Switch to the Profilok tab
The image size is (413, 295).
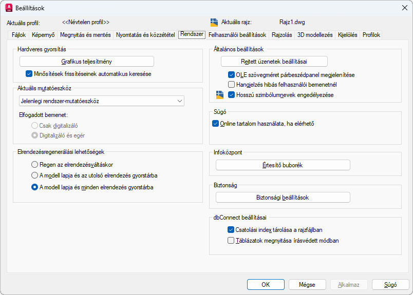(x=371, y=35)
